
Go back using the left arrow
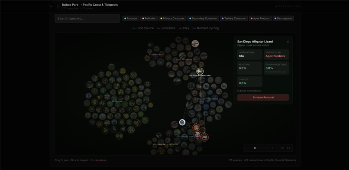coord(52,7)
